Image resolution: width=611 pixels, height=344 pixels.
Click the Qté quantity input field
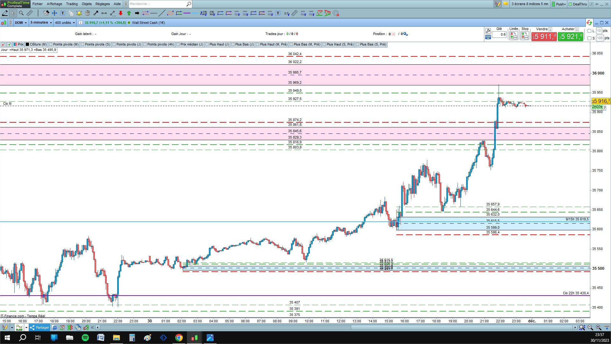coord(499,34)
